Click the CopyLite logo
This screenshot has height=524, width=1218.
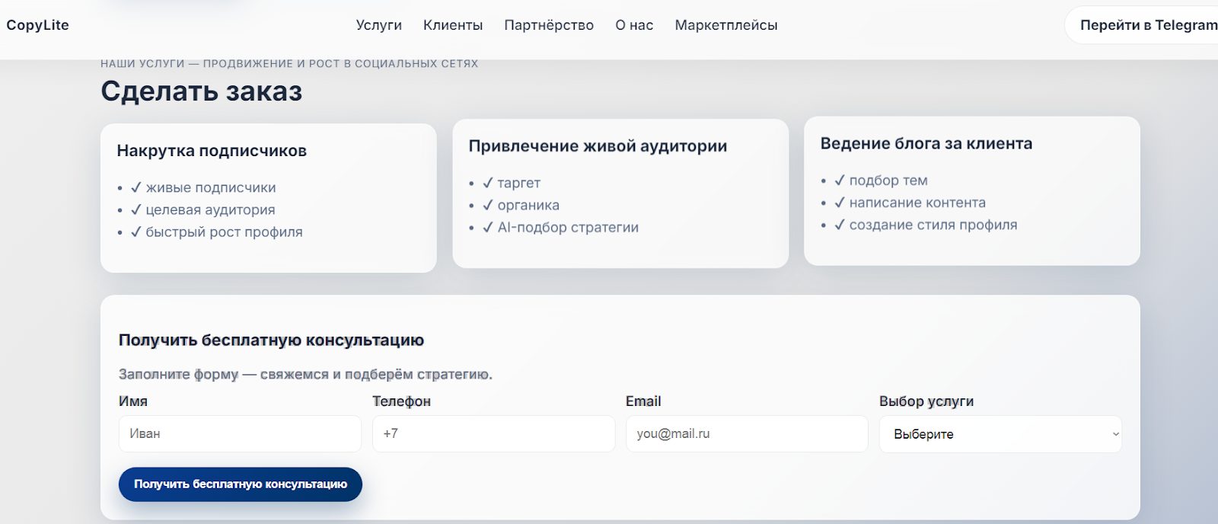37,25
